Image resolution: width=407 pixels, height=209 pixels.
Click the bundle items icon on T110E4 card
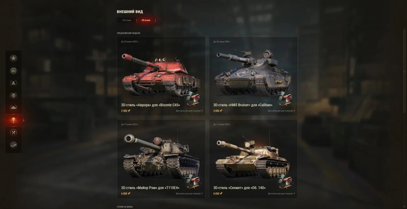(x=194, y=183)
